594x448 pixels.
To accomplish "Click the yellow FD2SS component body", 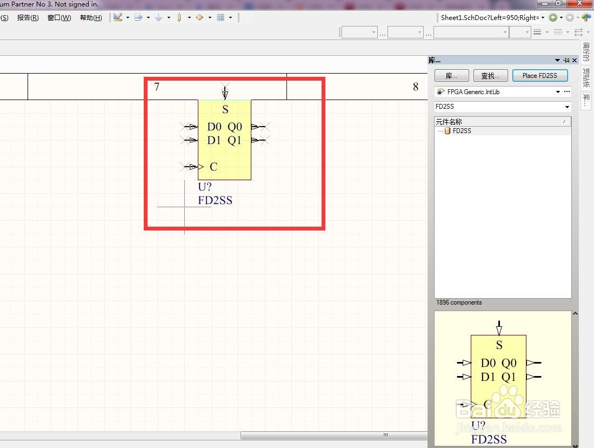I will 224,140.
